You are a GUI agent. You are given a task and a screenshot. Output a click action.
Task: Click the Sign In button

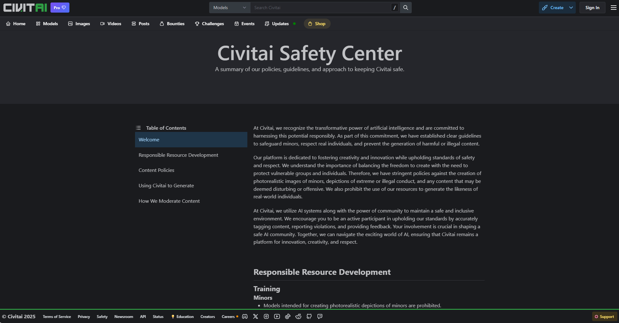[592, 8]
